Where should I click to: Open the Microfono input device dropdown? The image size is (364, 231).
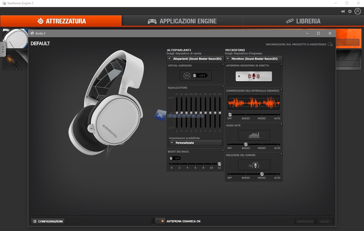pos(254,59)
